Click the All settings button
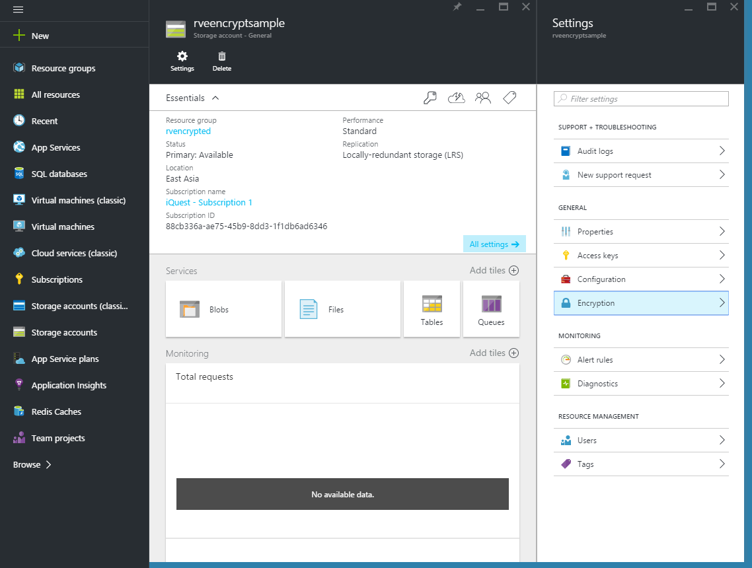The image size is (752, 568). (x=494, y=244)
